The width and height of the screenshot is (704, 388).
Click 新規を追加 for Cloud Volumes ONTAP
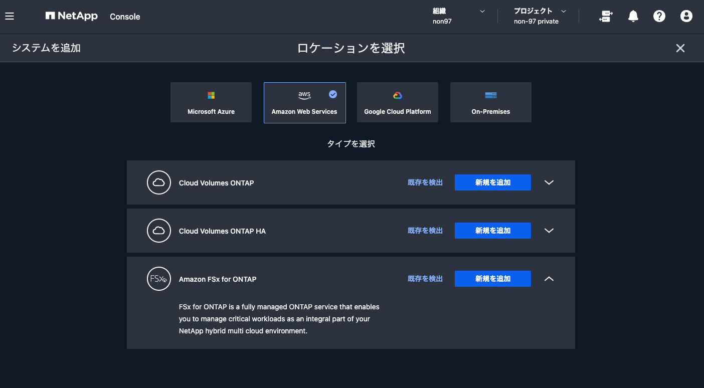493,182
